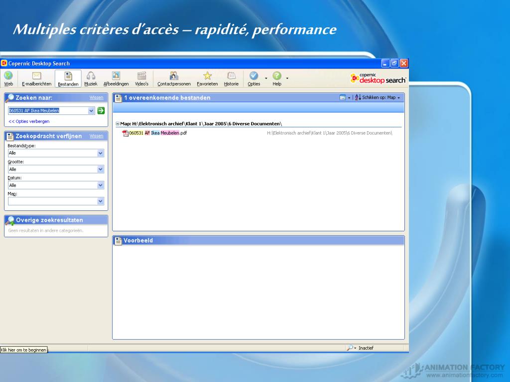
Task: Open the Schikken op: Map sort menu
Action: pos(378,97)
